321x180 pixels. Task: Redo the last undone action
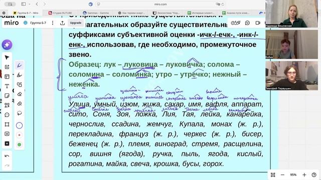(x=7, y=165)
